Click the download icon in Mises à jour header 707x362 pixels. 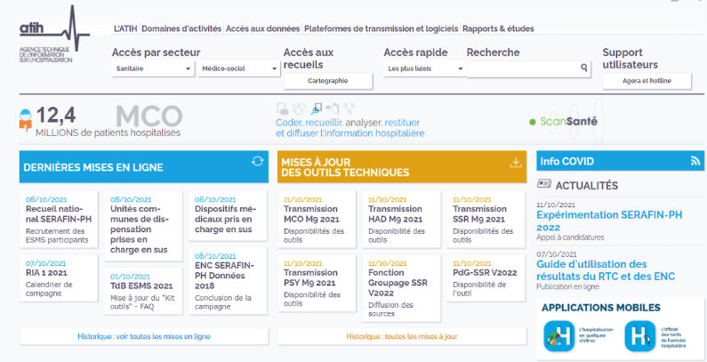point(516,163)
